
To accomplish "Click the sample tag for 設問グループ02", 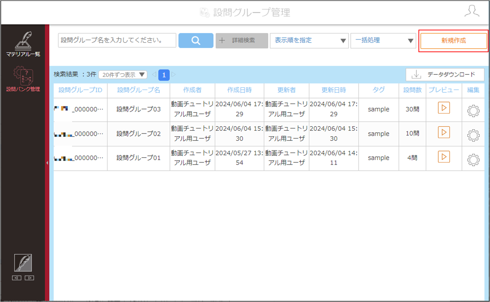I will pos(379,134).
